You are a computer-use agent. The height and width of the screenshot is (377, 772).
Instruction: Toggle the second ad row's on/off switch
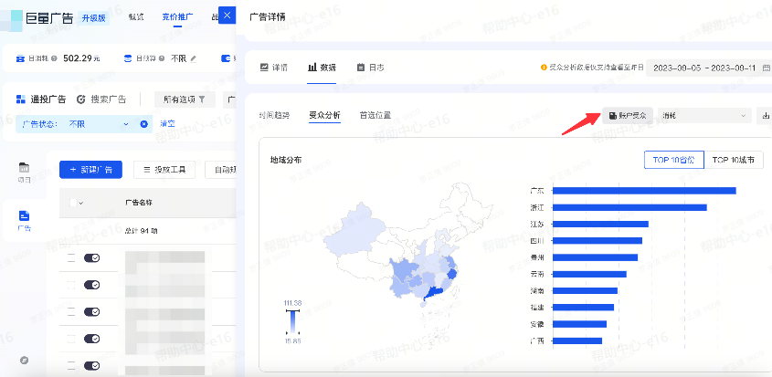coord(92,285)
